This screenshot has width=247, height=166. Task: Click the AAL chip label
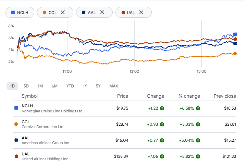point(92,13)
